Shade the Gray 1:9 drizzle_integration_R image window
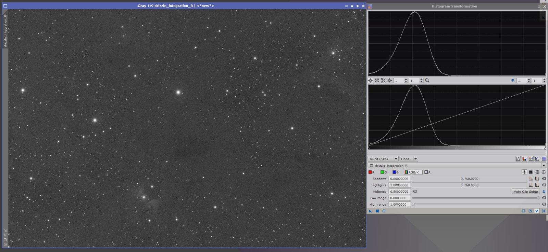Image resolution: width=548 pixels, height=252 pixels. pos(352,6)
